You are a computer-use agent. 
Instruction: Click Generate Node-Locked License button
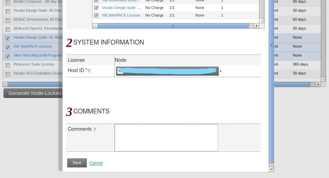pyautogui.click(x=33, y=93)
